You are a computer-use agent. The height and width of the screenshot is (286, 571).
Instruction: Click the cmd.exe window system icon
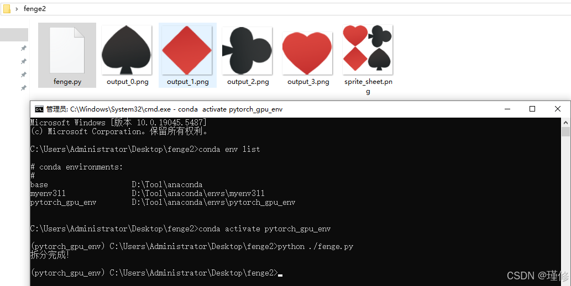point(39,109)
